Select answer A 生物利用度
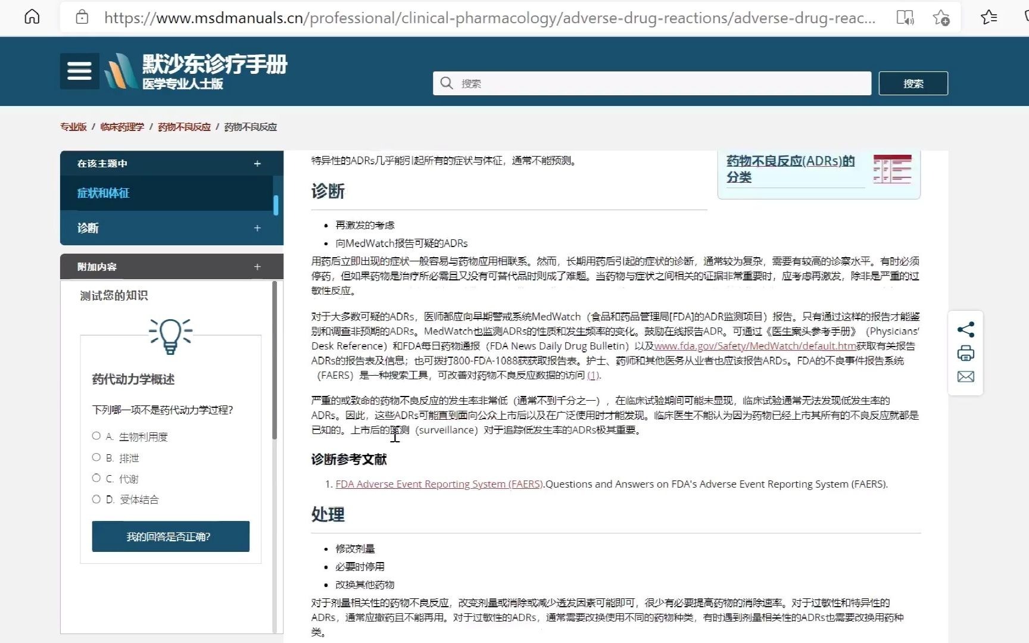This screenshot has height=643, width=1029. coord(96,436)
